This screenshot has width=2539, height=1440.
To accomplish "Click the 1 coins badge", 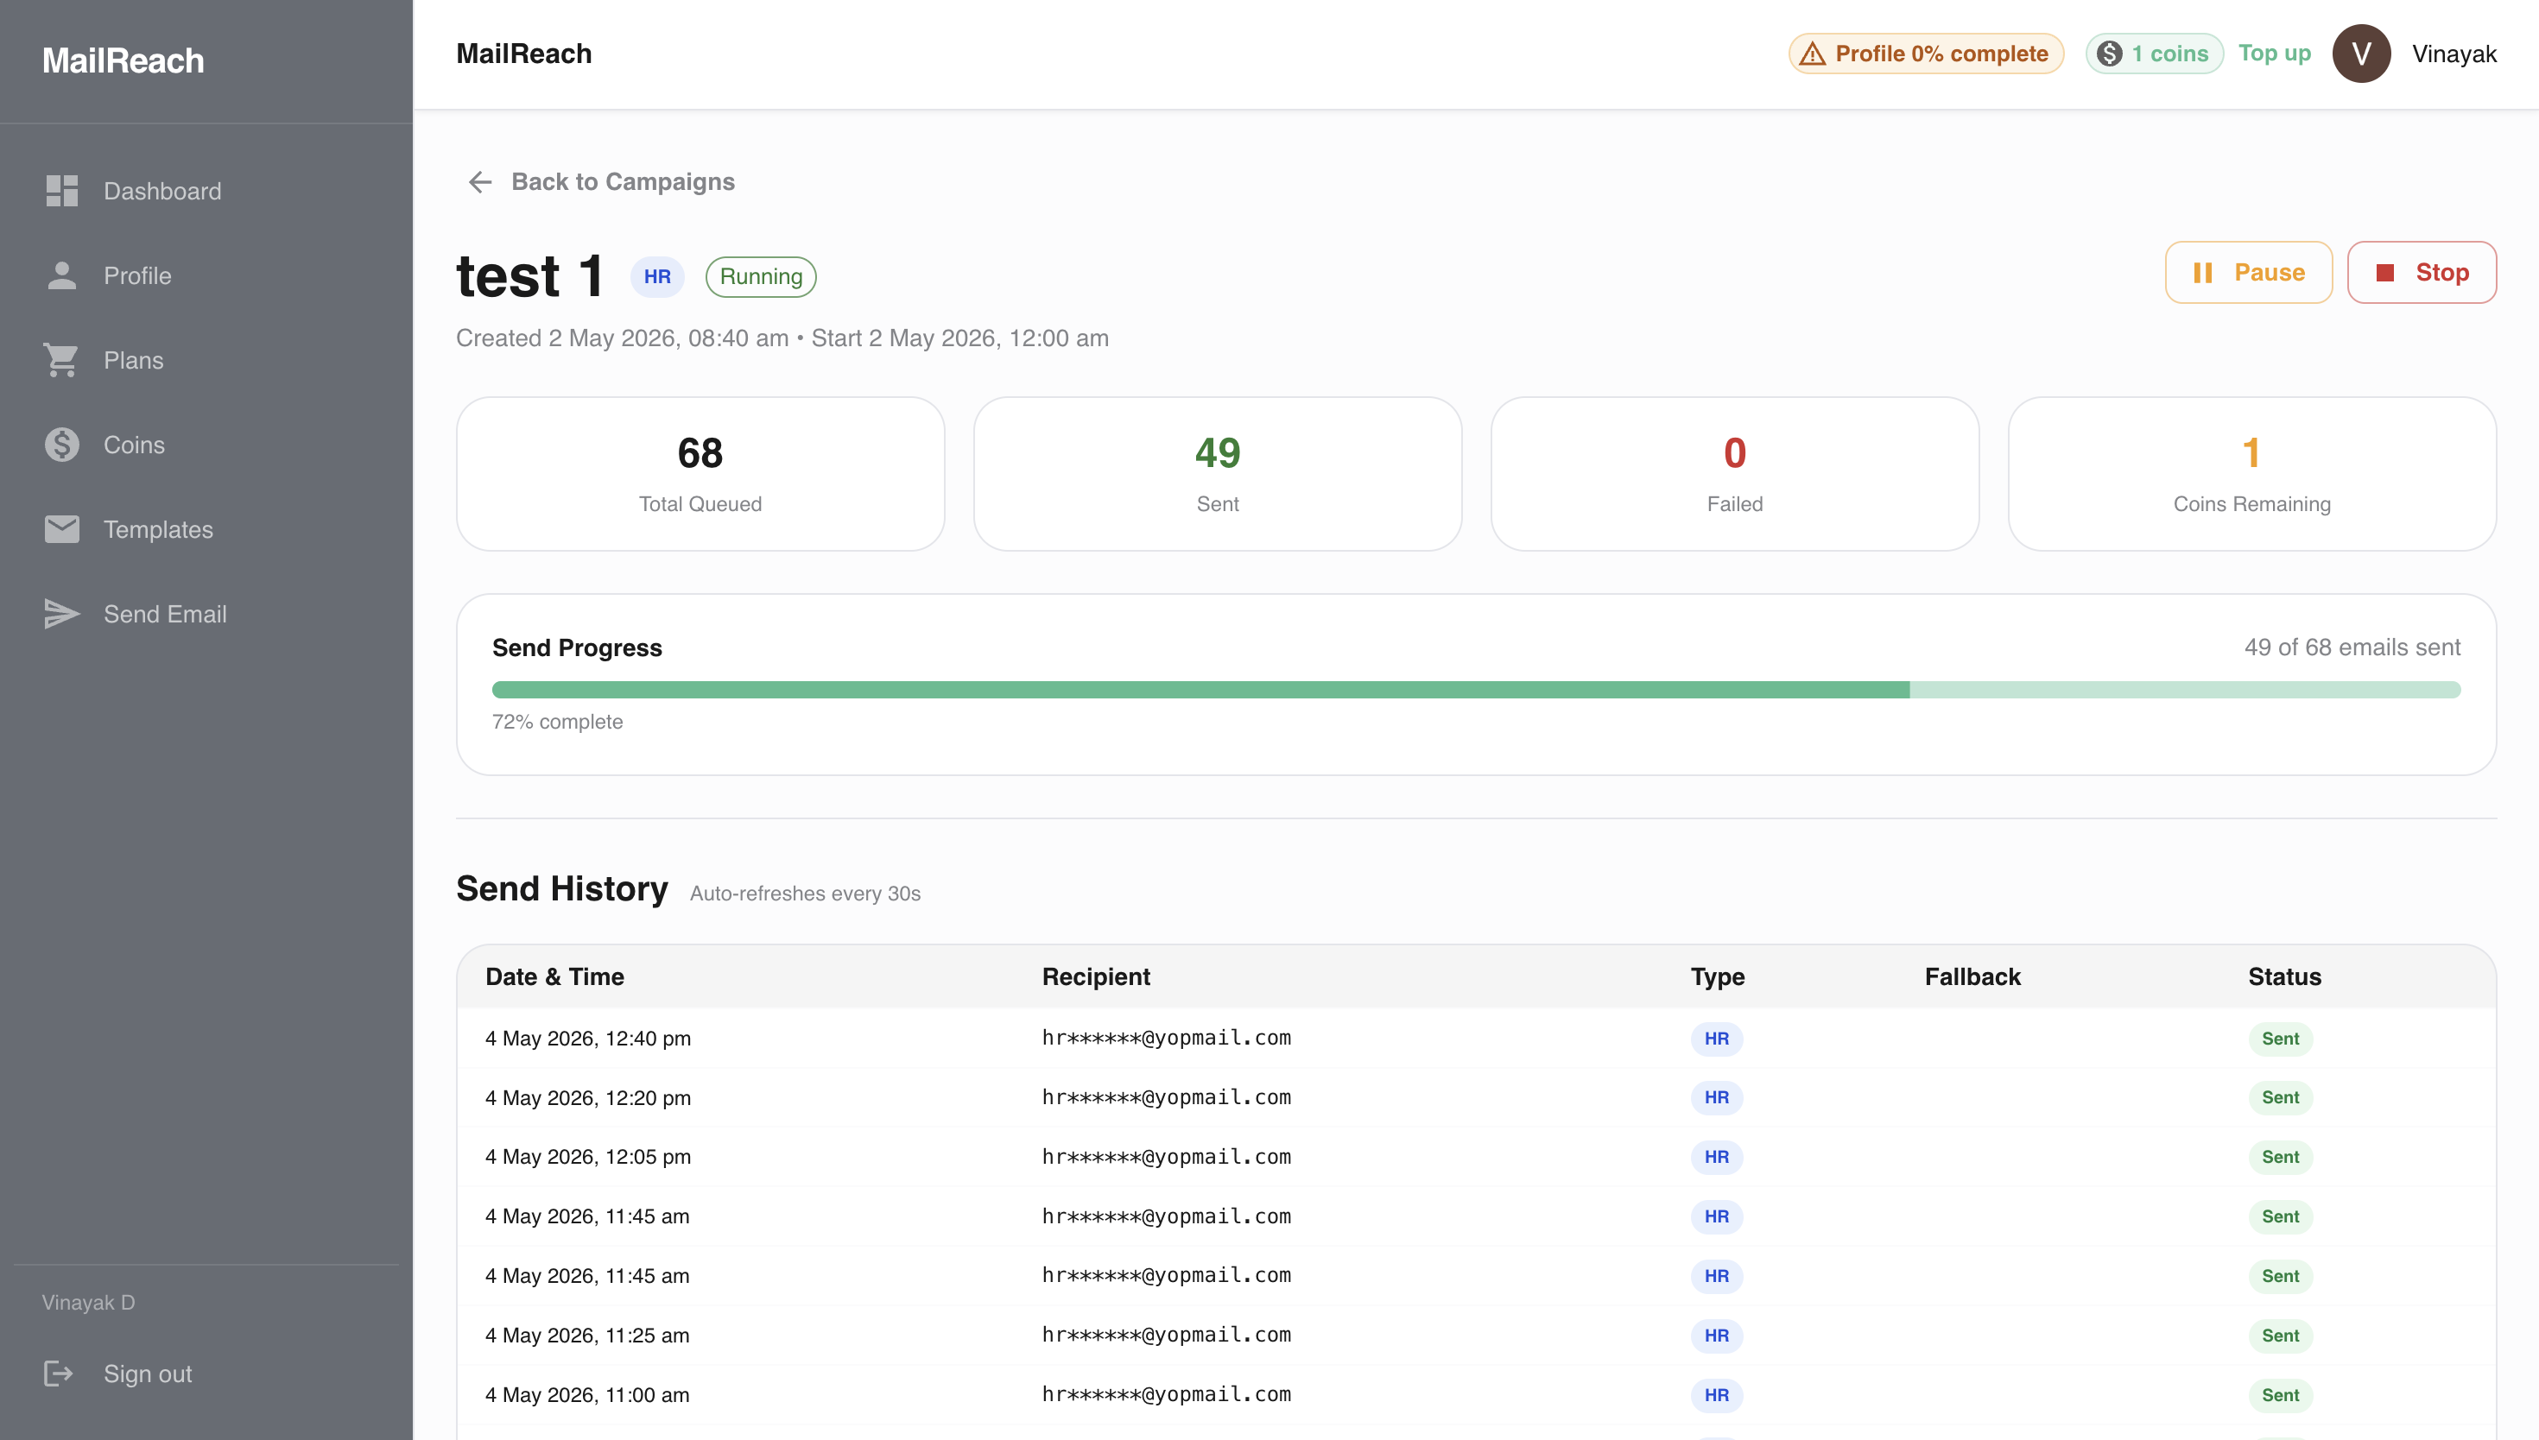I will tap(2154, 54).
